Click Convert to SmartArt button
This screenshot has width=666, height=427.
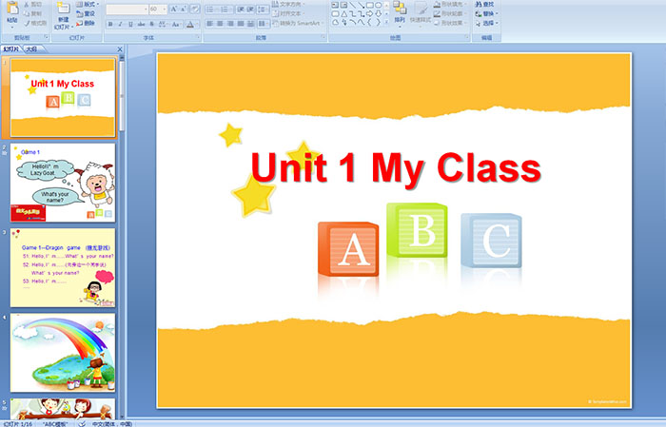click(x=298, y=23)
